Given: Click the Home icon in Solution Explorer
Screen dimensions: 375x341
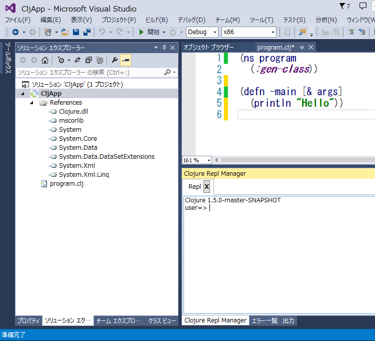Looking at the screenshot, I should pyautogui.click(x=45, y=60).
